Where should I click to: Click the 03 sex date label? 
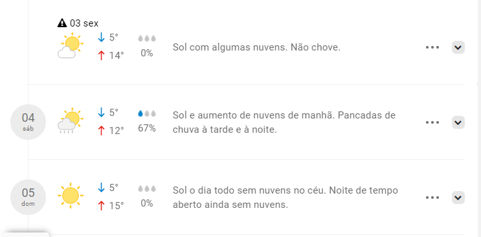click(84, 23)
